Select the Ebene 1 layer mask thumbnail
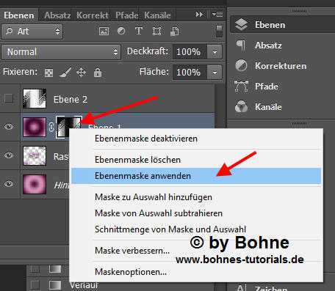 tap(69, 127)
